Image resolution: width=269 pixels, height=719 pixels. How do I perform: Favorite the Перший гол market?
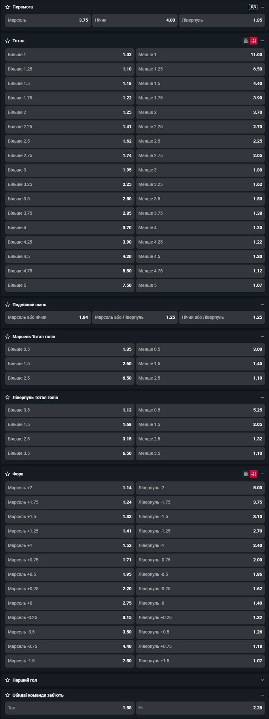[8, 680]
